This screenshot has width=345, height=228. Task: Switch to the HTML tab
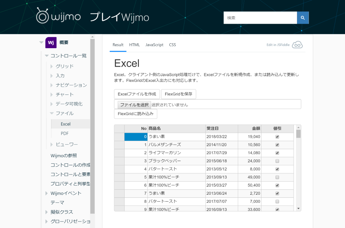pyautogui.click(x=135, y=45)
